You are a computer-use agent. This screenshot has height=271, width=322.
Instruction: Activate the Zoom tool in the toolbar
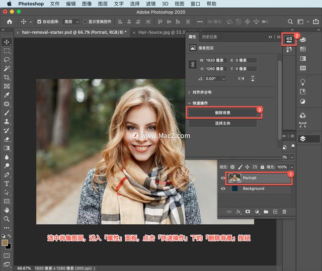(x=7, y=219)
